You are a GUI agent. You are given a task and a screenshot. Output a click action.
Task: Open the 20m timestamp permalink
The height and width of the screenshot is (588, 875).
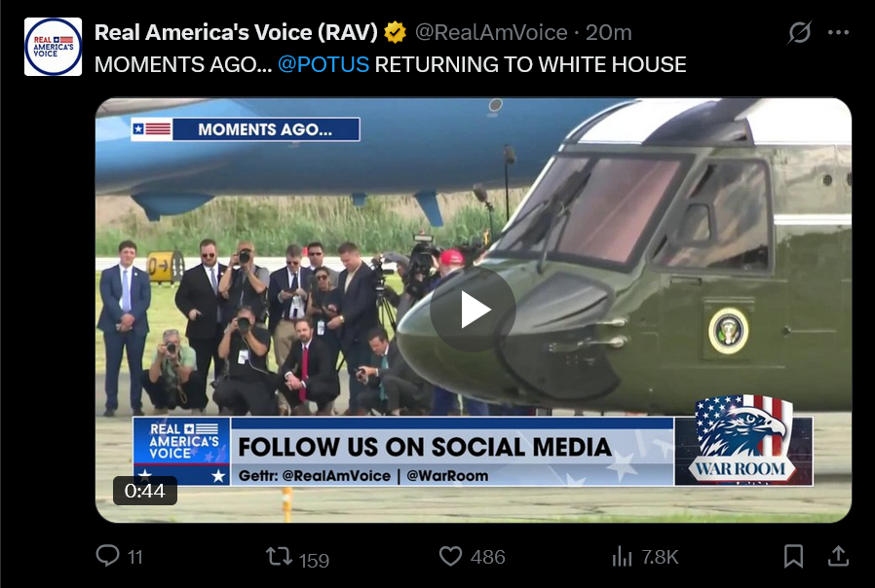[x=608, y=32]
